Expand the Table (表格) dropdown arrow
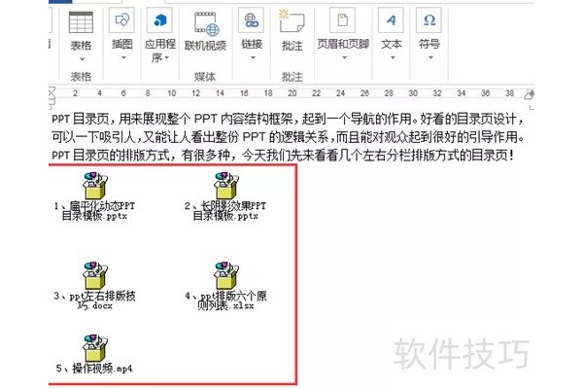The width and height of the screenshot is (583, 389). (82, 59)
